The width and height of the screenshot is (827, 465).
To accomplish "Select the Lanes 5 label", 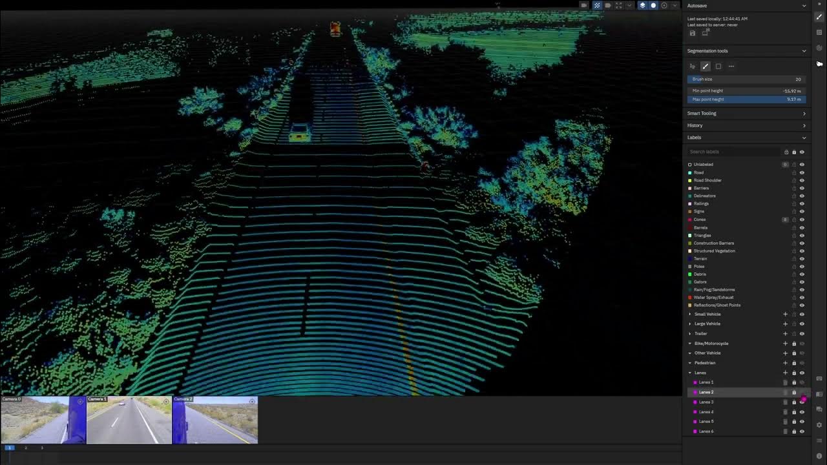I will [706, 422].
